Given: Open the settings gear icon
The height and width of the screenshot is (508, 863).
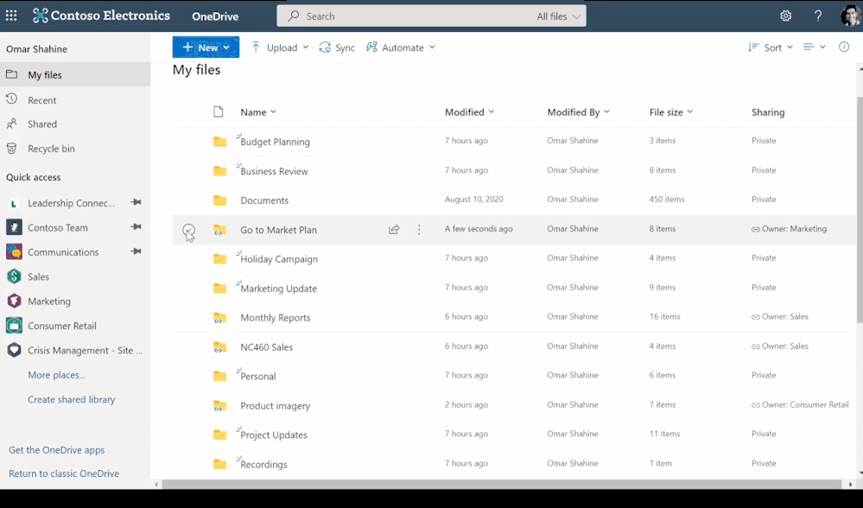Looking at the screenshot, I should click(x=785, y=16).
